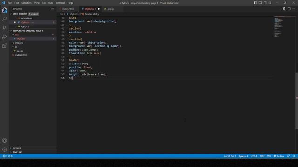This screenshot has width=298, height=167.
Task: Open the Source Control view
Action: click(4, 28)
